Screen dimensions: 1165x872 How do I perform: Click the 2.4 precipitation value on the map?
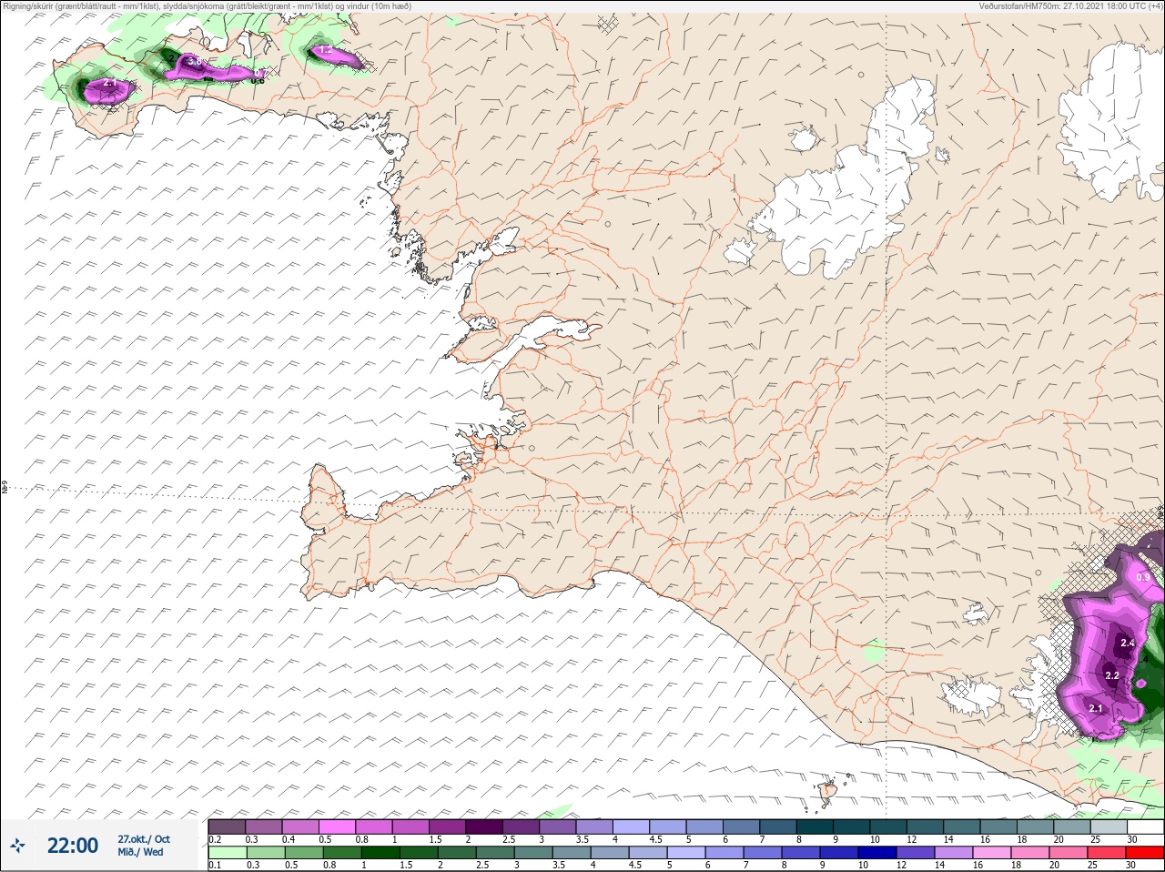coord(1128,643)
